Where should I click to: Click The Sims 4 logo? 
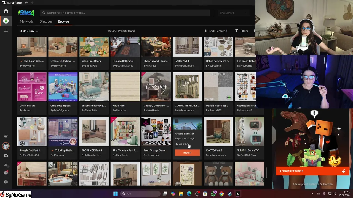[x=26, y=13]
